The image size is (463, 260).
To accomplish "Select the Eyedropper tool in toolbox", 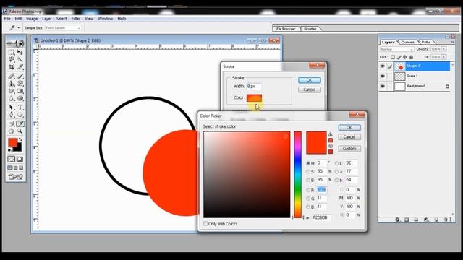I will 20,123.
